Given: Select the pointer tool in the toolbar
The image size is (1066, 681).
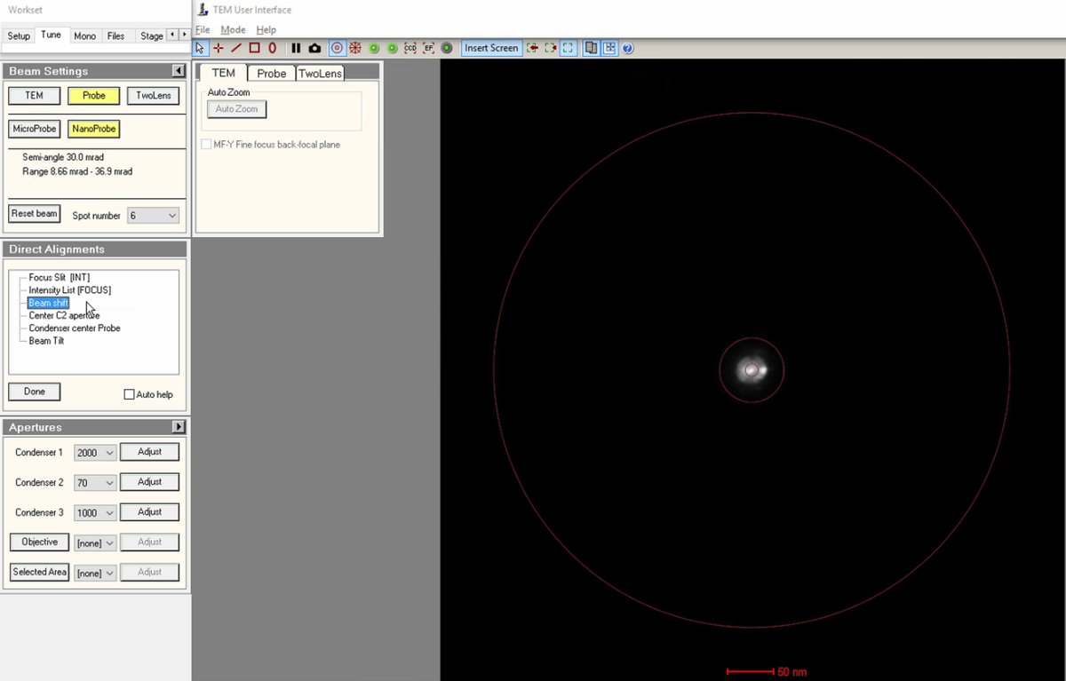Looking at the screenshot, I should (x=201, y=48).
